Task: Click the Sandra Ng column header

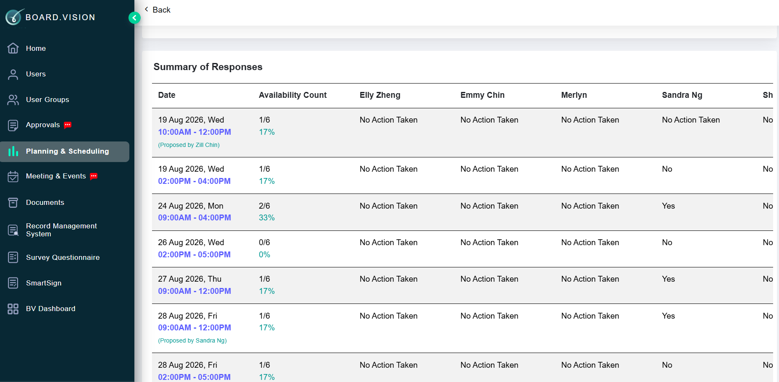Action: (682, 95)
